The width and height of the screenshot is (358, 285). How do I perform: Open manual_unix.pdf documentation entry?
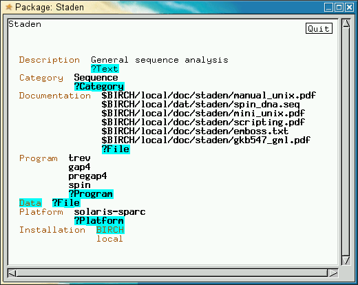click(x=209, y=95)
